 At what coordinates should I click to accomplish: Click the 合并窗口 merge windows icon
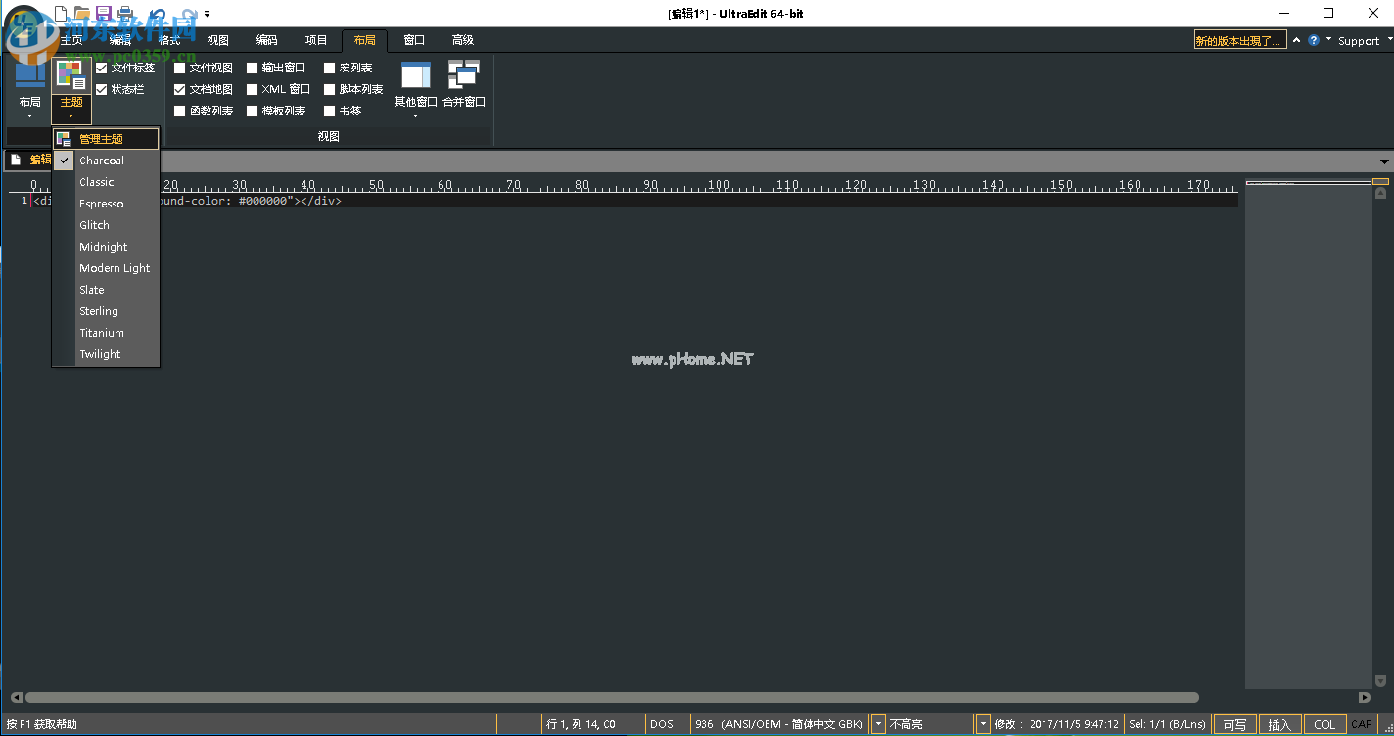tap(463, 76)
